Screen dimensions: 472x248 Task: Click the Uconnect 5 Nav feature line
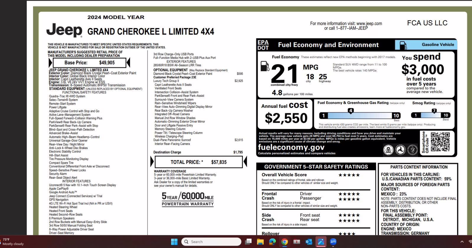pos(82,185)
